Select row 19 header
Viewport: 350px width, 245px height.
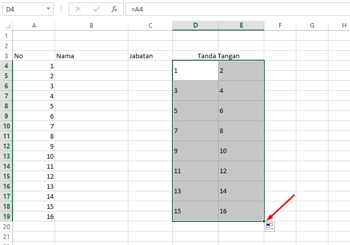point(6,216)
